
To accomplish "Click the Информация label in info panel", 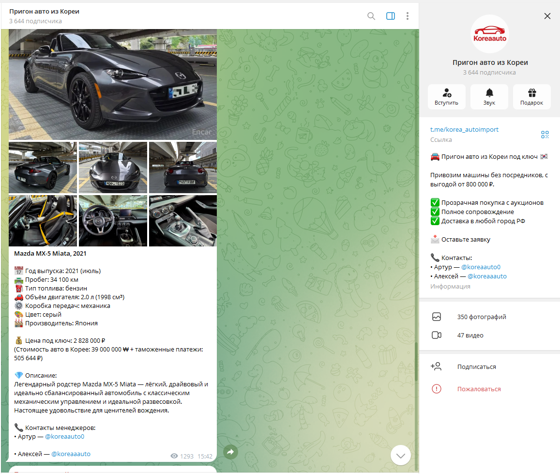I will click(450, 286).
